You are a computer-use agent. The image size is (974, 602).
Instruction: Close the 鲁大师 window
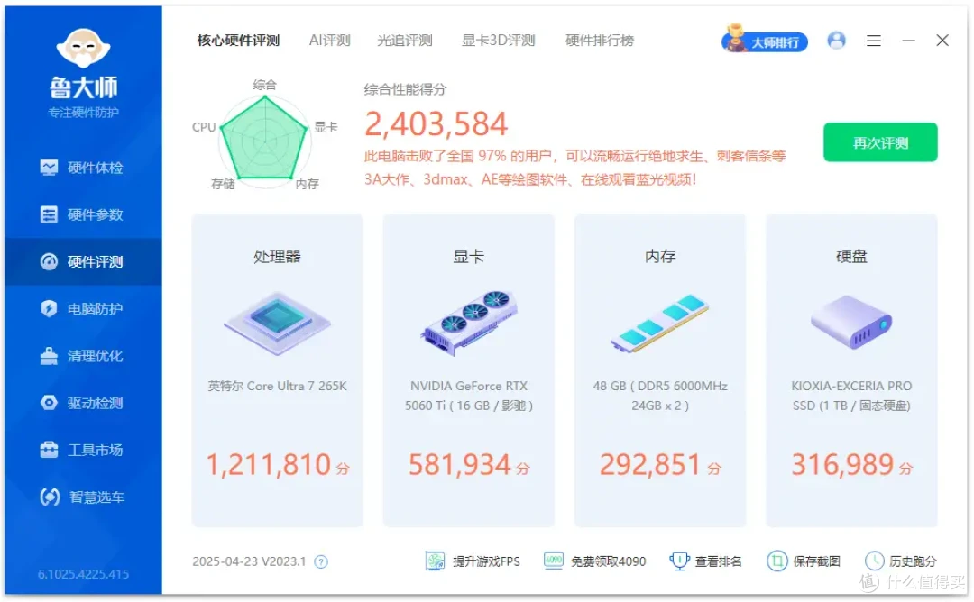point(942,41)
